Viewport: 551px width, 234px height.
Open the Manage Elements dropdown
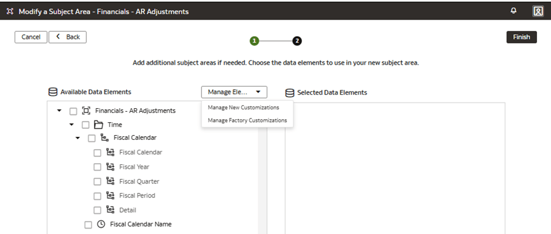234,92
